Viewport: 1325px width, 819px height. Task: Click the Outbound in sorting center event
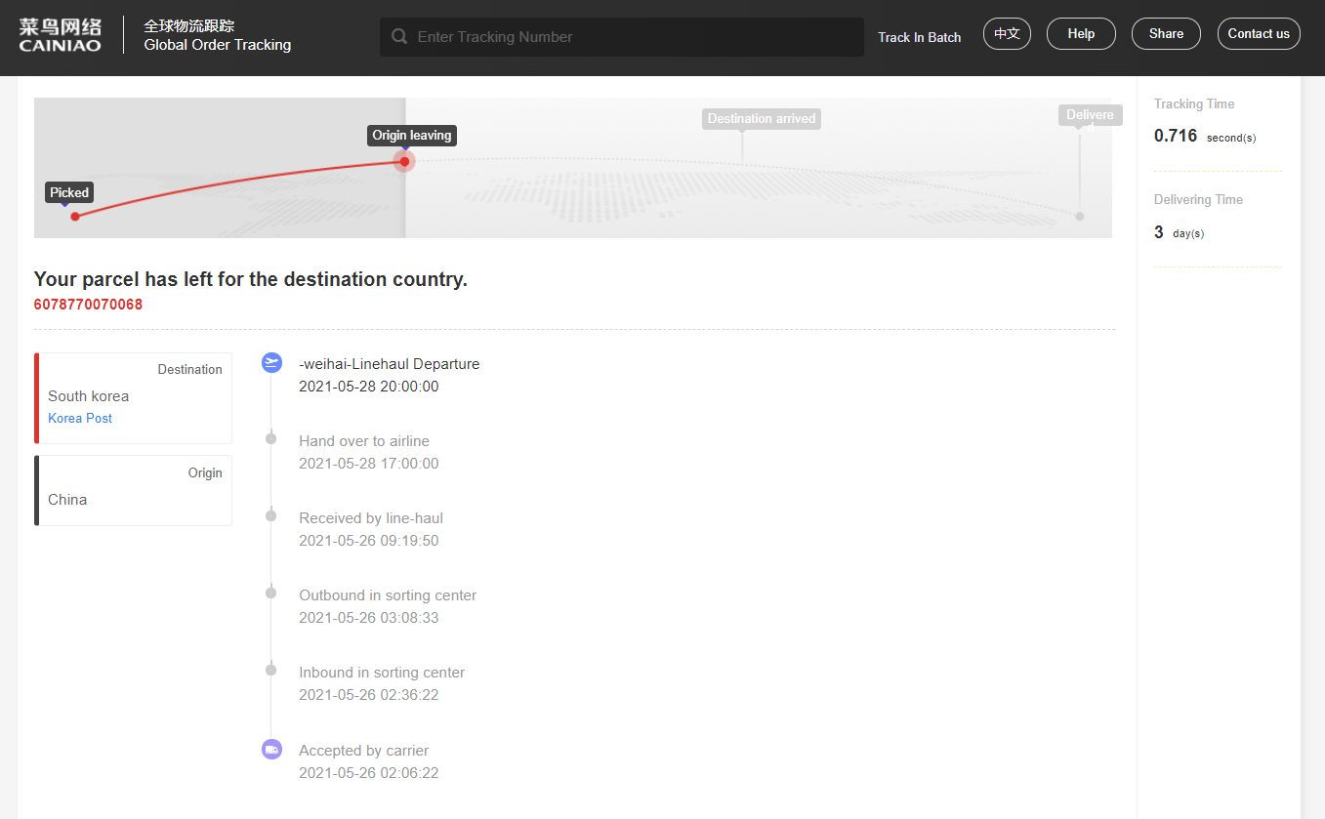pyautogui.click(x=388, y=595)
